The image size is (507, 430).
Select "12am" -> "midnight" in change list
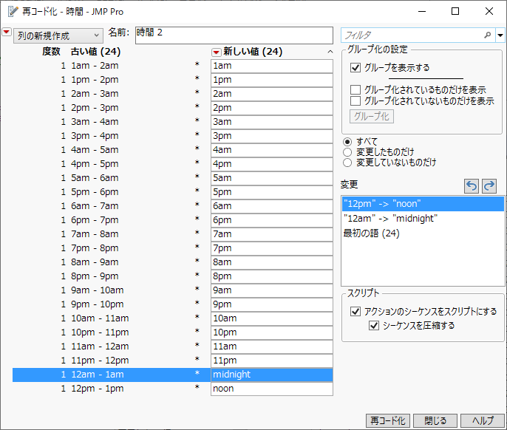389,219
